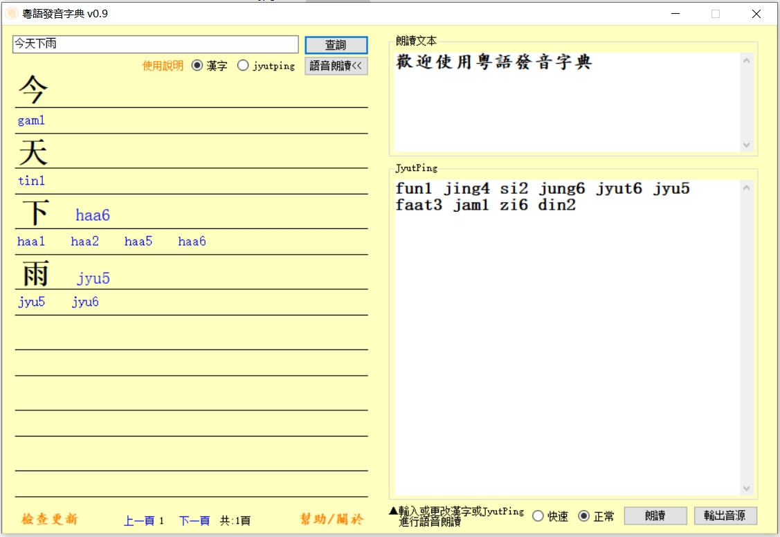
Task: Open 幫助/關於 help and about
Action: [331, 520]
